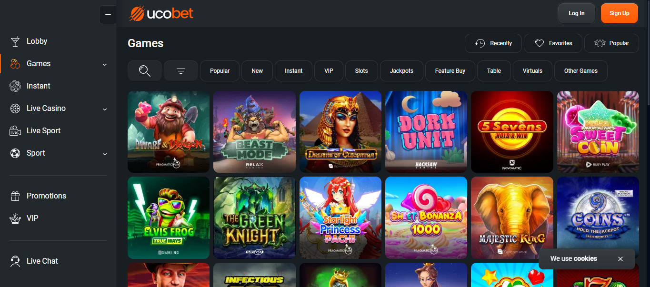650x287 pixels.
Task: Click the ucobet logo
Action: [x=161, y=13]
